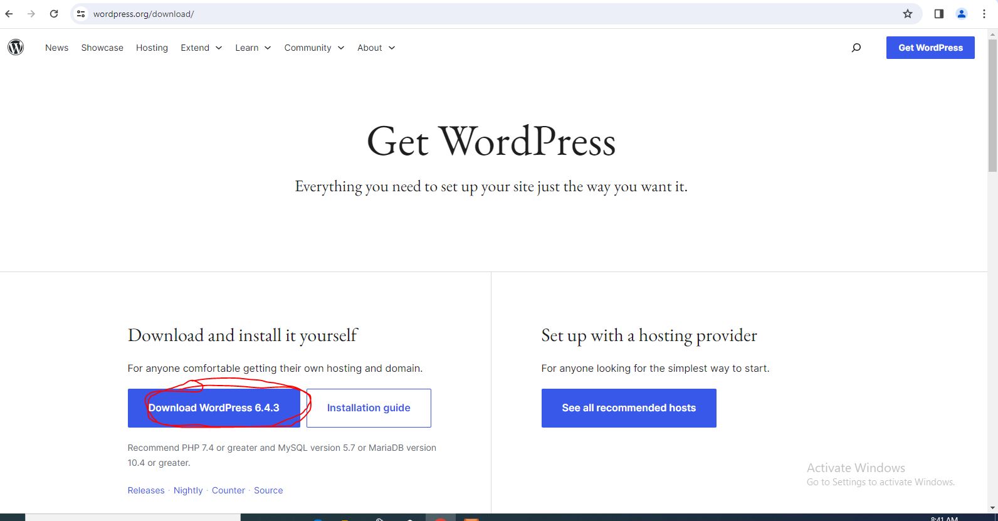Click the scrollbar up arrow
Screen dimensions: 998x521
(992, 33)
